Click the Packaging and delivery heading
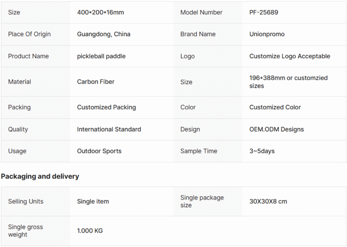This screenshot has height=247, width=347. tap(40, 176)
